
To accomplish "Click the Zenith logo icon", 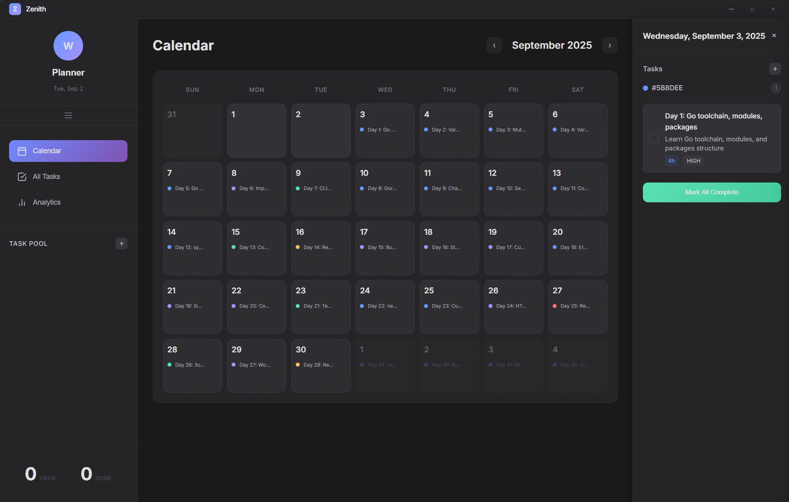I will click(15, 9).
